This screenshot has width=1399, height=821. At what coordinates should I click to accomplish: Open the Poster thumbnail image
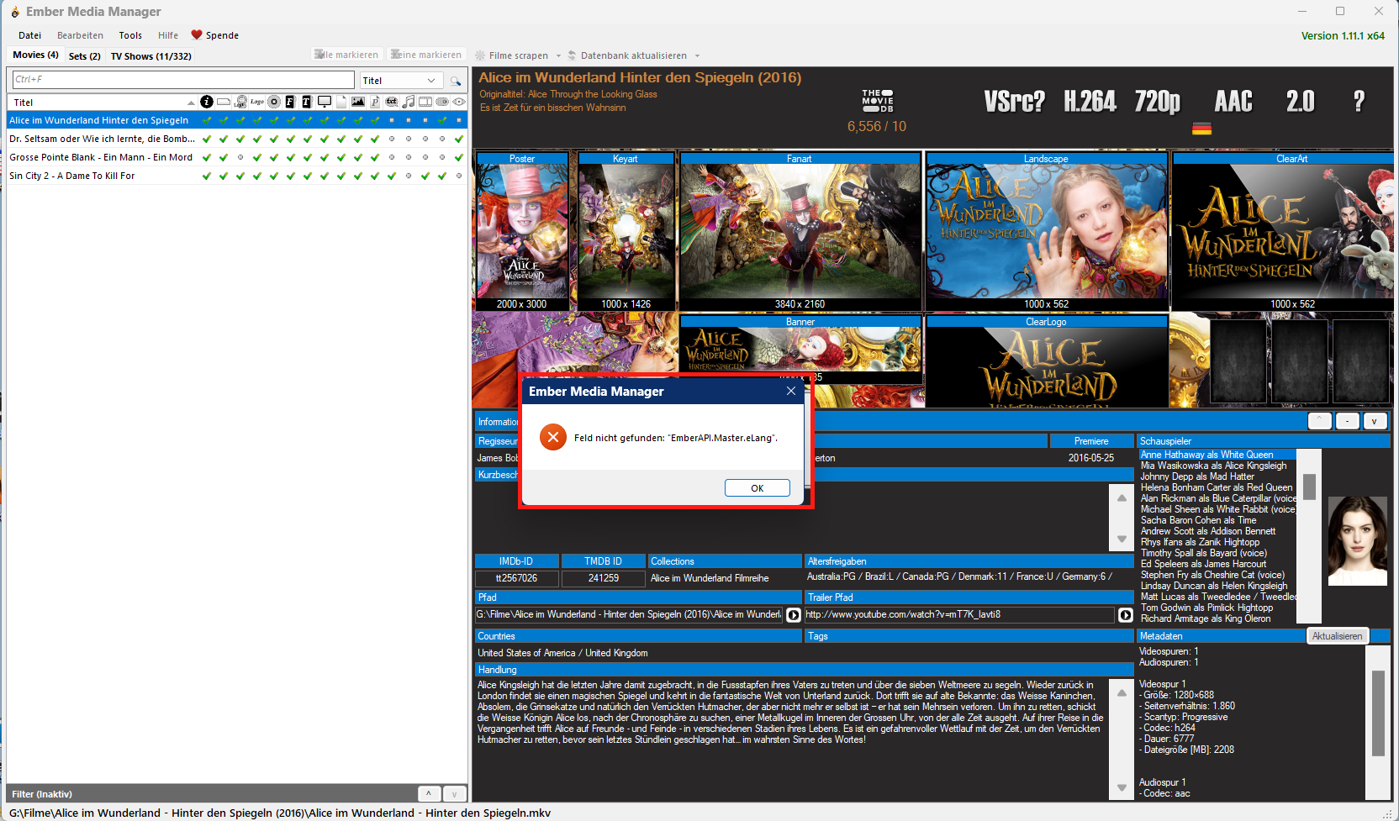(521, 231)
